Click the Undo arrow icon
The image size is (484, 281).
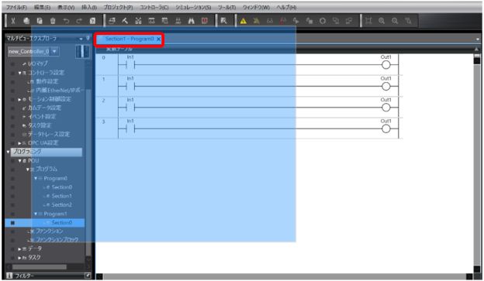pyautogui.click(x=66, y=21)
